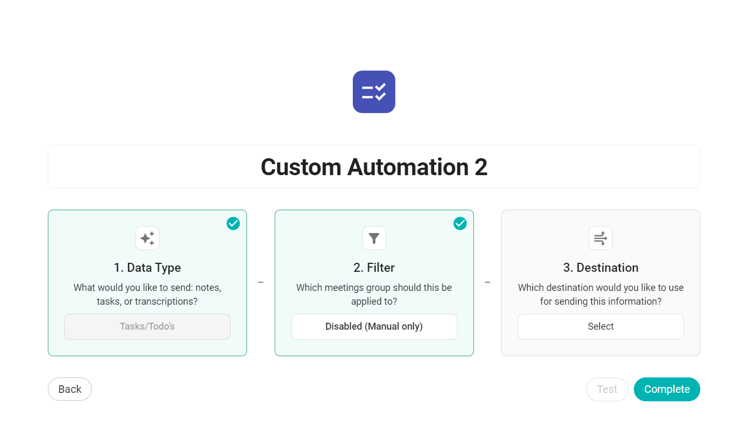The image size is (738, 439).
Task: Open the Disabled (Manual only) filter dropdown
Action: pos(374,326)
